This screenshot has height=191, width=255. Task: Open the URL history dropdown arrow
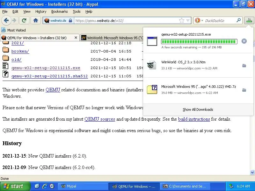pos(188,21)
